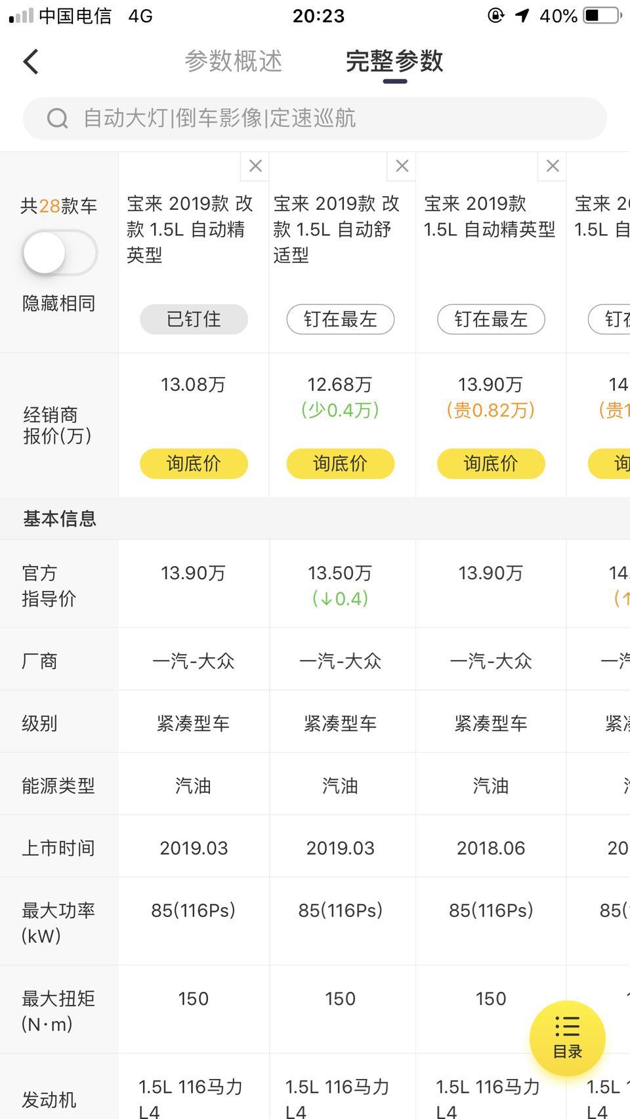Tap the 基本信息 section header

(60, 519)
